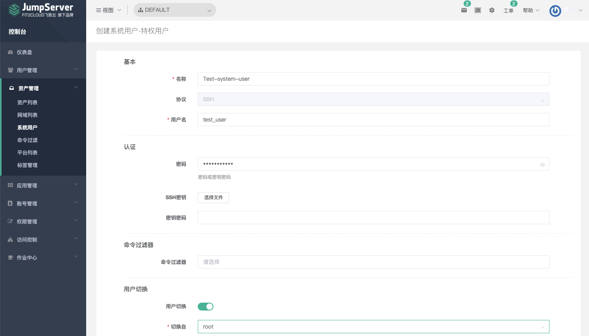Viewport: 589px width, 336px height.
Task: Switch to 命令过滤 in the sidebar
Action: [27, 140]
